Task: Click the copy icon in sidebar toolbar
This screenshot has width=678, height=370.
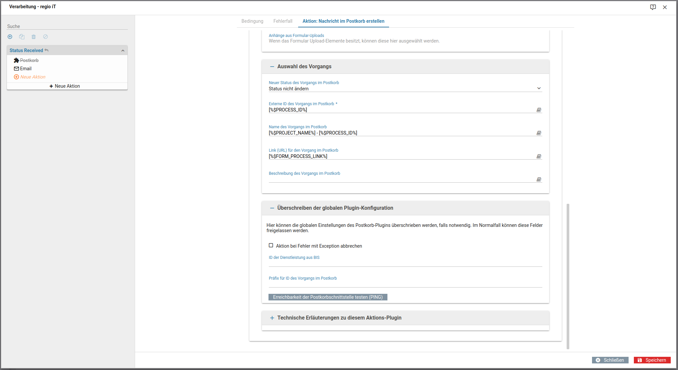Action: coord(22,37)
